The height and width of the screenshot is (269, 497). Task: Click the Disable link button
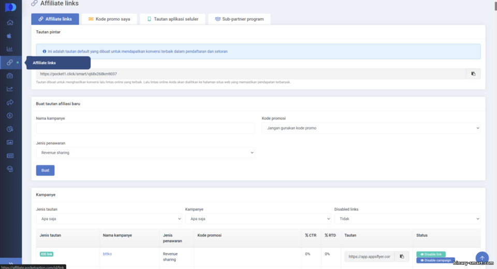(431, 255)
